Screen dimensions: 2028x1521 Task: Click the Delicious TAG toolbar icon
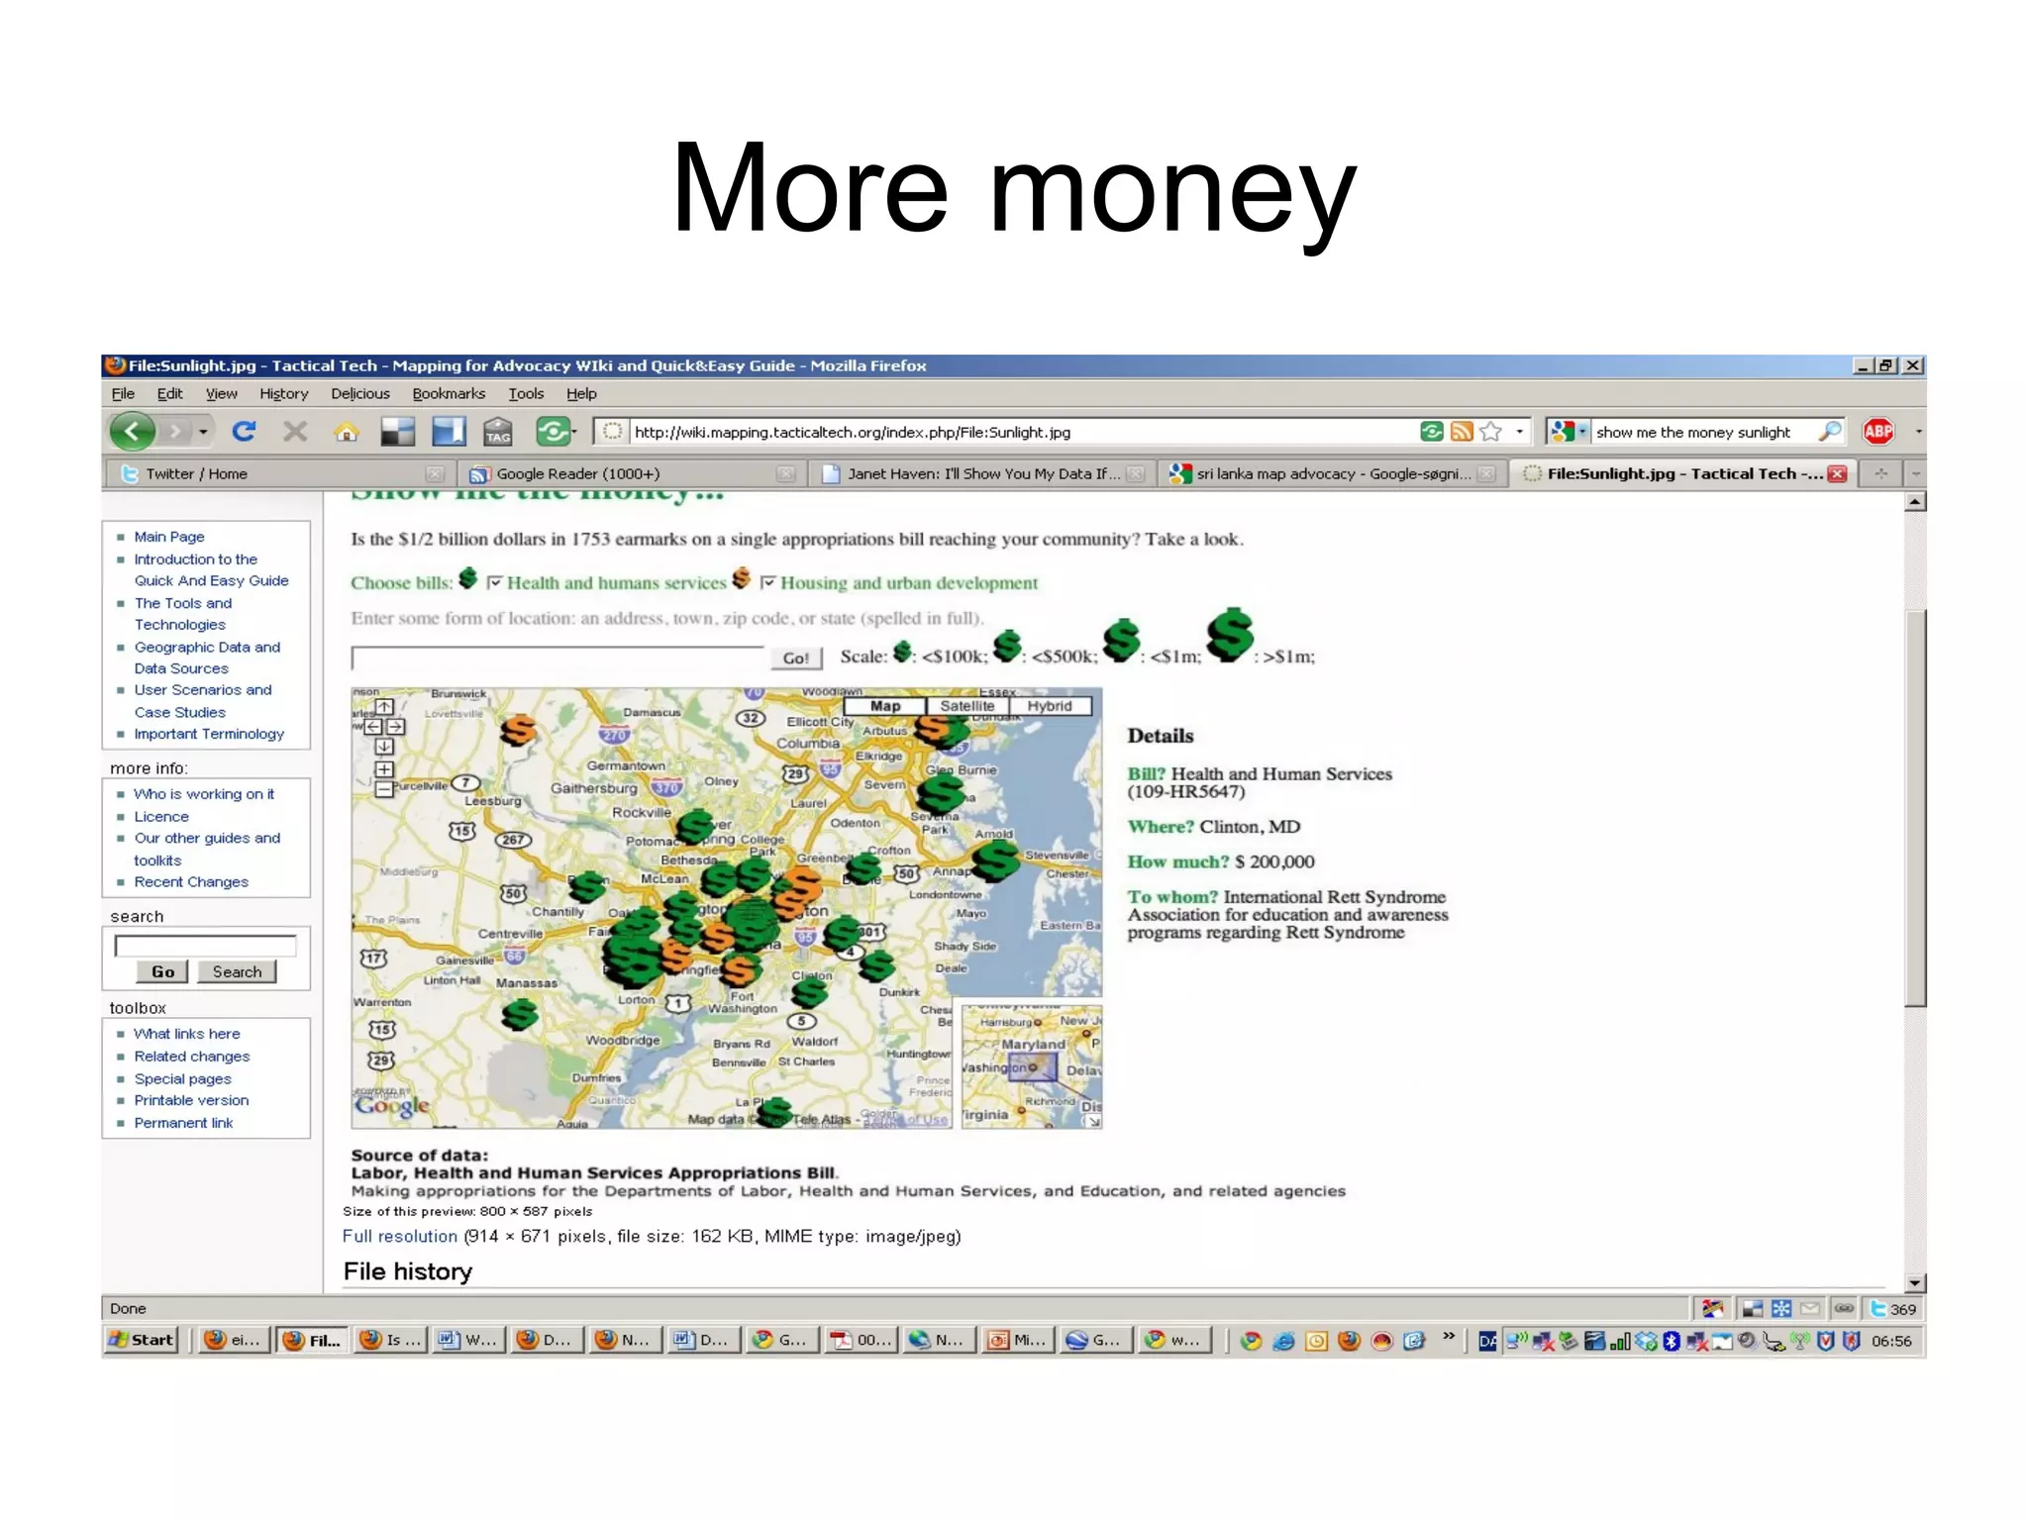point(497,432)
